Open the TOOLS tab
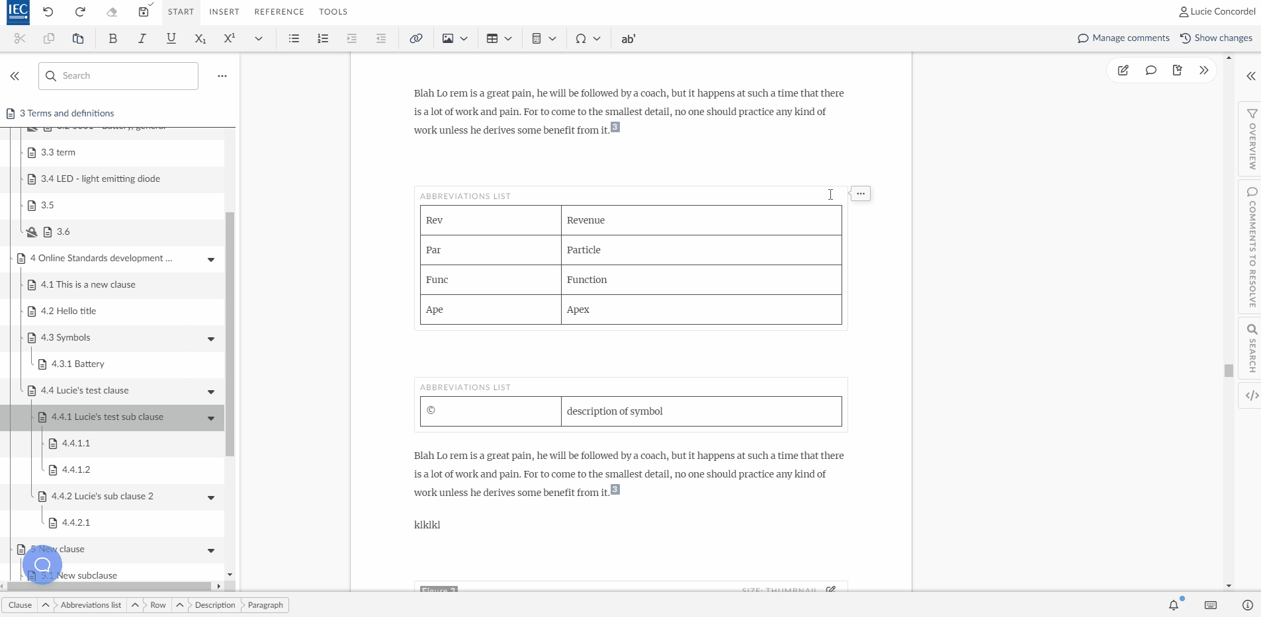 333,12
